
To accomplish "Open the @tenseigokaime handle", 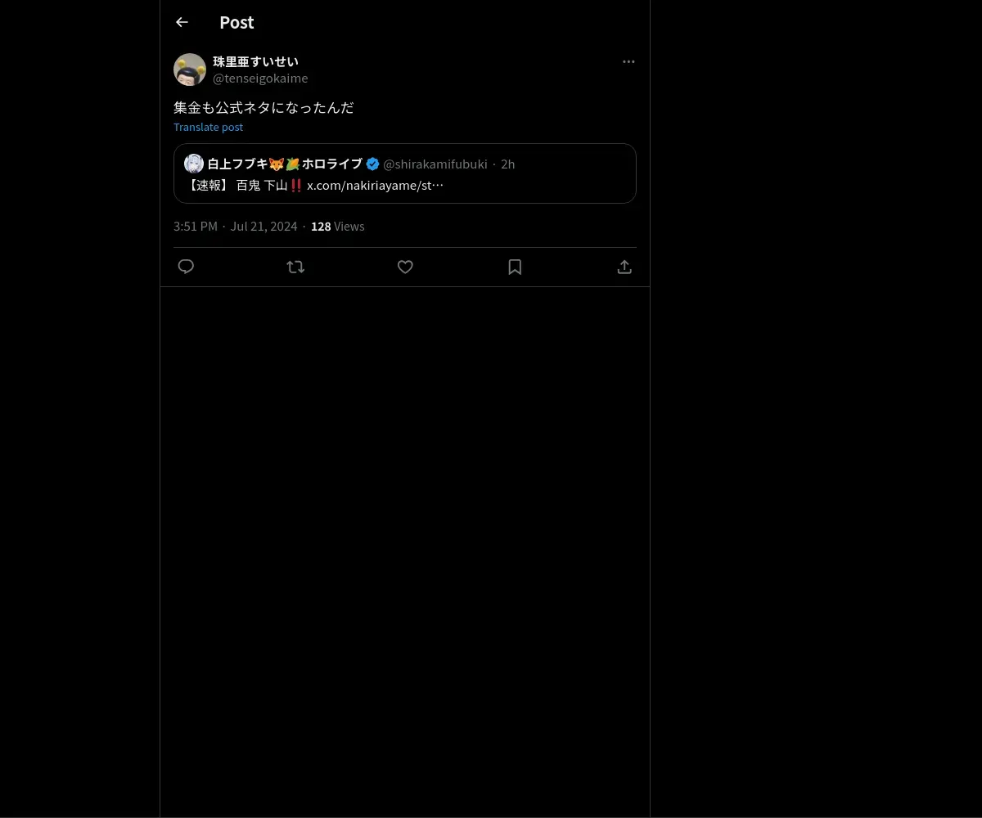I will (x=260, y=78).
